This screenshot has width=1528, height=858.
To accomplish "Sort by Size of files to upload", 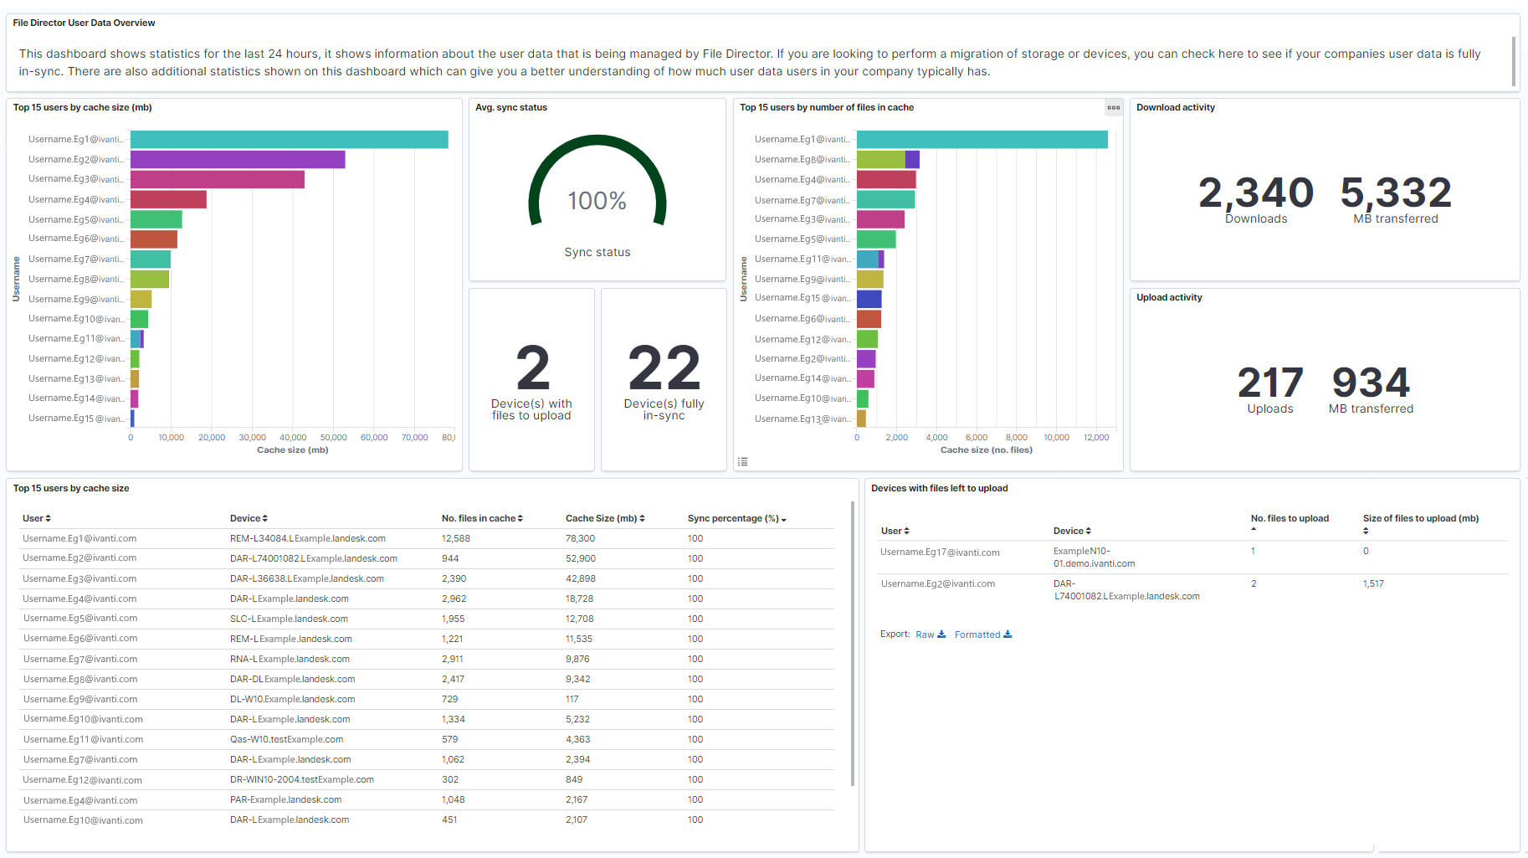I will pos(1366,531).
